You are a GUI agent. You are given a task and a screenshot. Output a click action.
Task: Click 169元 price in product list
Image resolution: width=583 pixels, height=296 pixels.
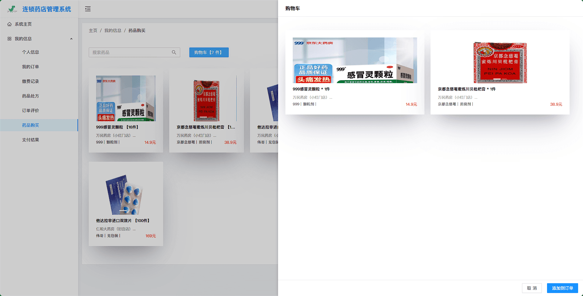click(x=151, y=236)
